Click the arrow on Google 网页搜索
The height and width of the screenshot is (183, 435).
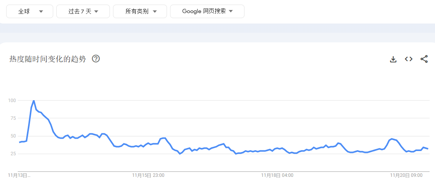click(231, 12)
